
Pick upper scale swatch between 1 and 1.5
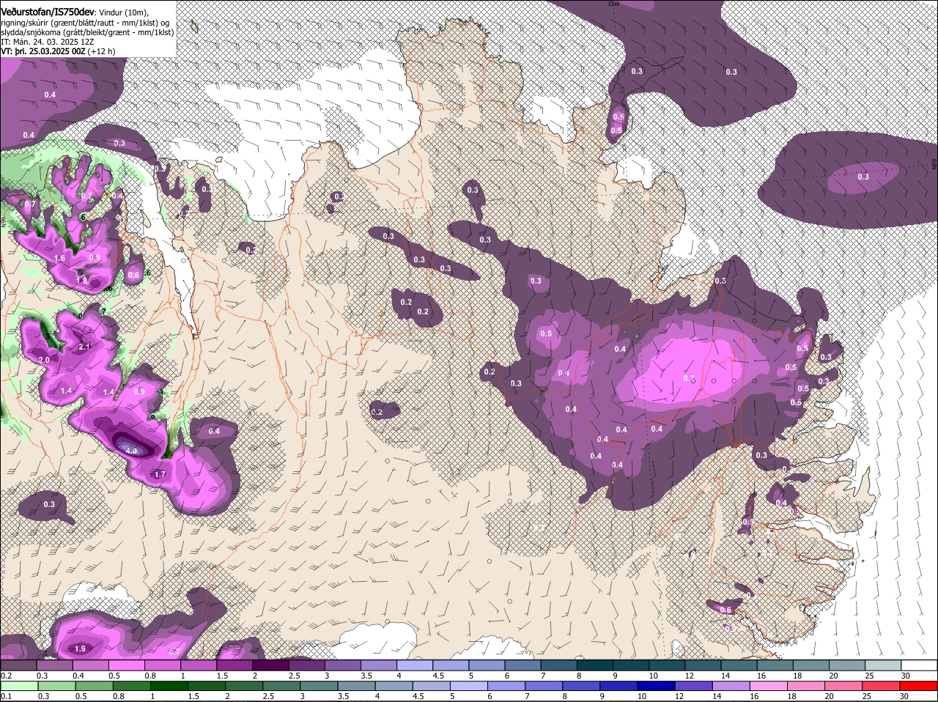pos(199,664)
